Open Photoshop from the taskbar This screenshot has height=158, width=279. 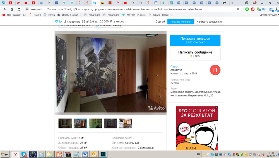tap(103, 154)
